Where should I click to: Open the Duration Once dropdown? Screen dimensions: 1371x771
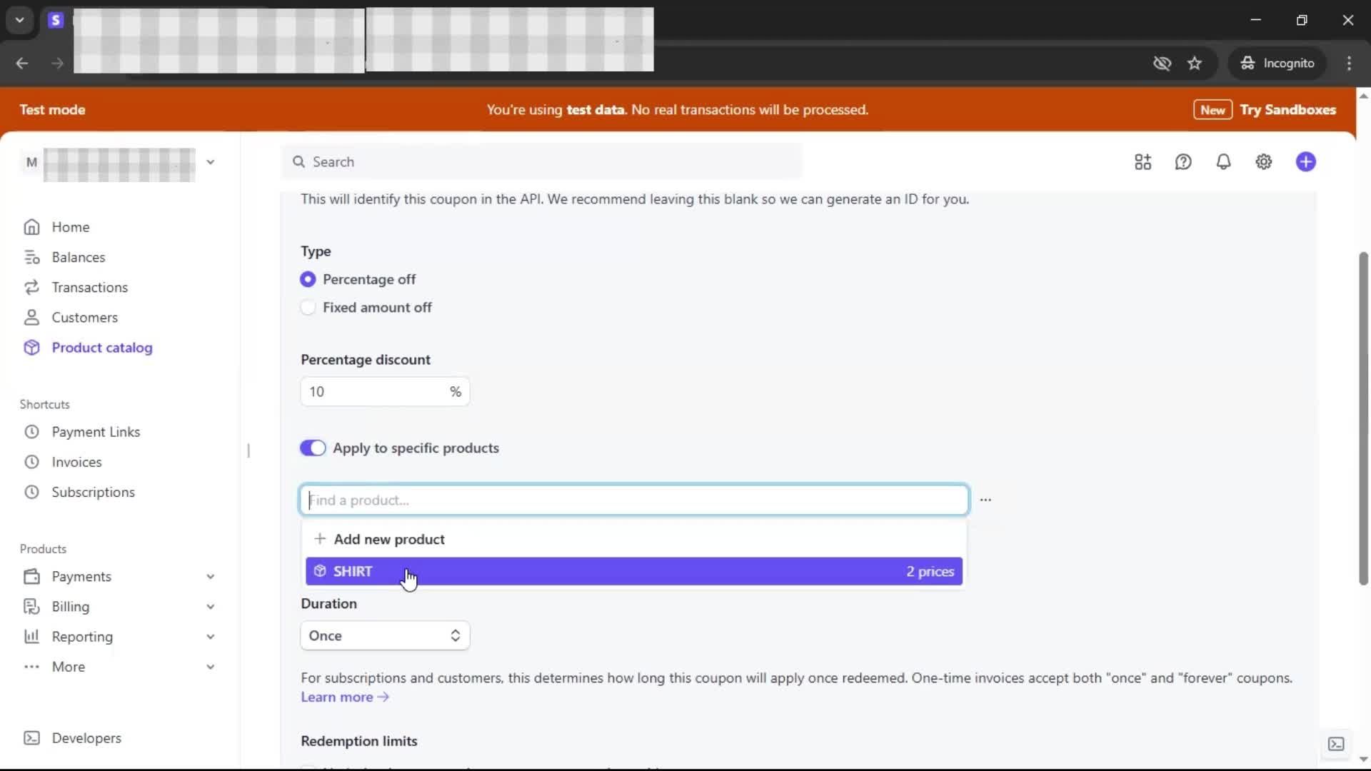click(385, 635)
